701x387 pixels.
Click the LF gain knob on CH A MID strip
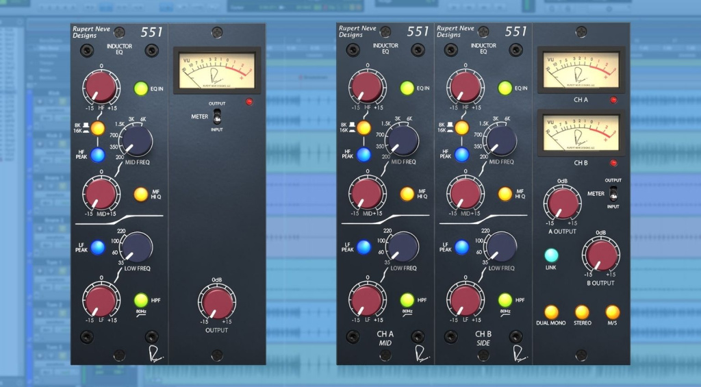tap(367, 300)
